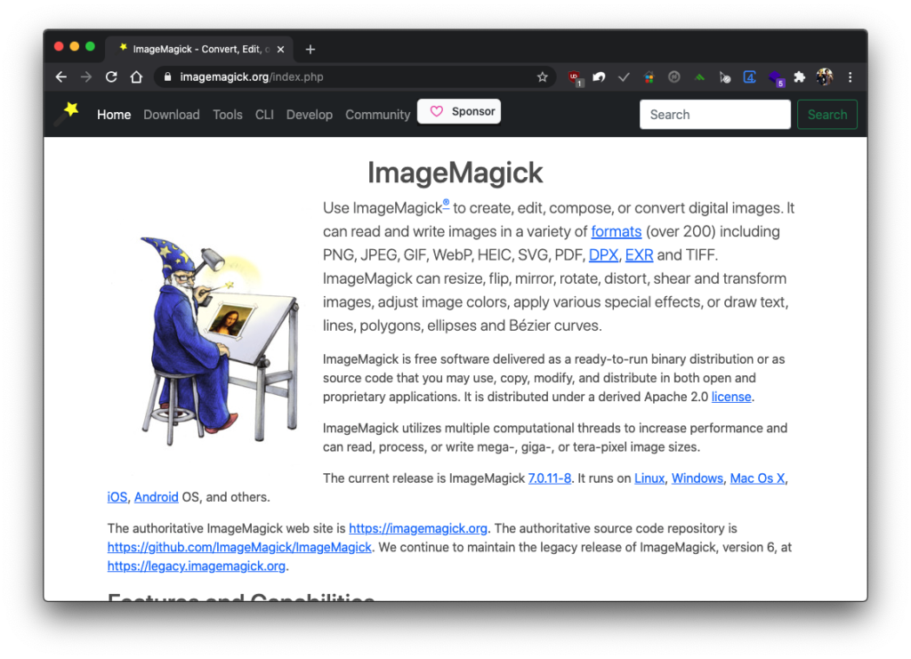
Task: Click the green stripes extension icon
Action: click(699, 77)
